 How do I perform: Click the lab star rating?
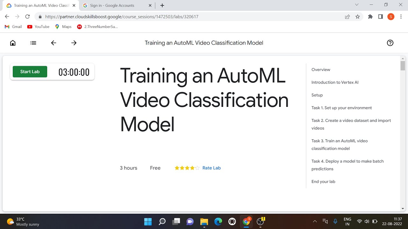[187, 168]
